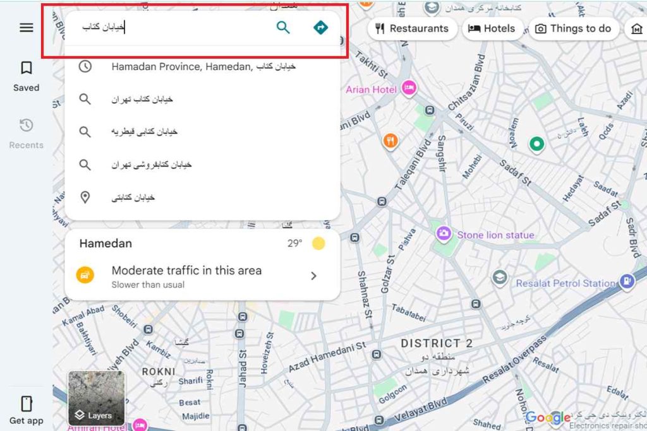Click the orange restaurant map pin
This screenshot has height=431, width=647.
[390, 140]
